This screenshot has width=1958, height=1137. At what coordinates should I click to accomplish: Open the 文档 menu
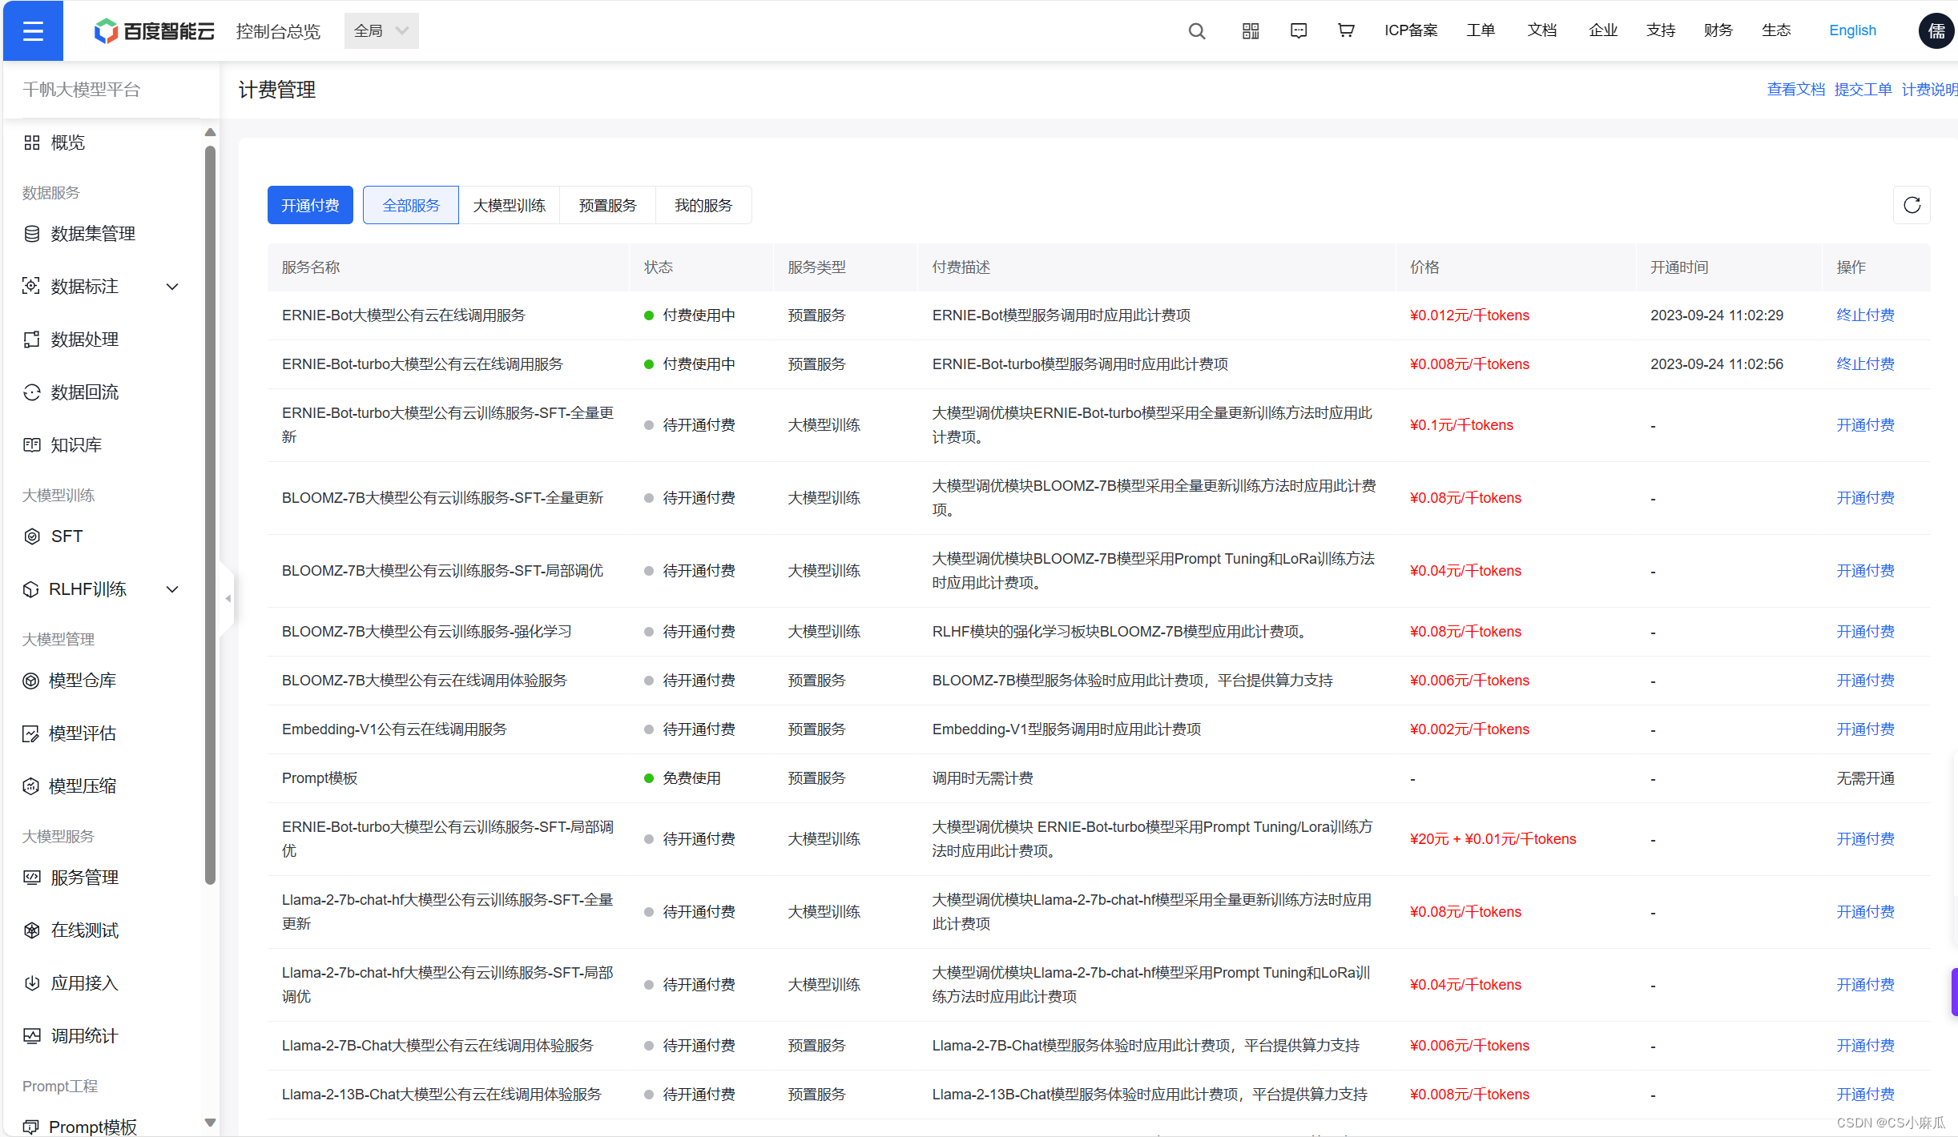click(x=1541, y=30)
